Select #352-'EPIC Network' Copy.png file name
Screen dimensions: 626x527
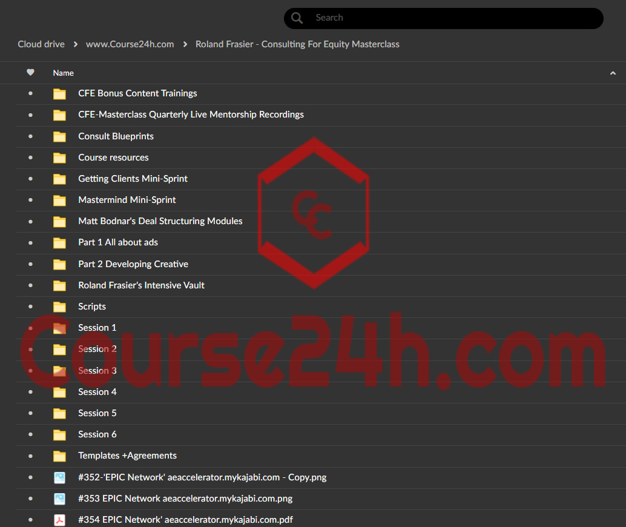click(202, 477)
